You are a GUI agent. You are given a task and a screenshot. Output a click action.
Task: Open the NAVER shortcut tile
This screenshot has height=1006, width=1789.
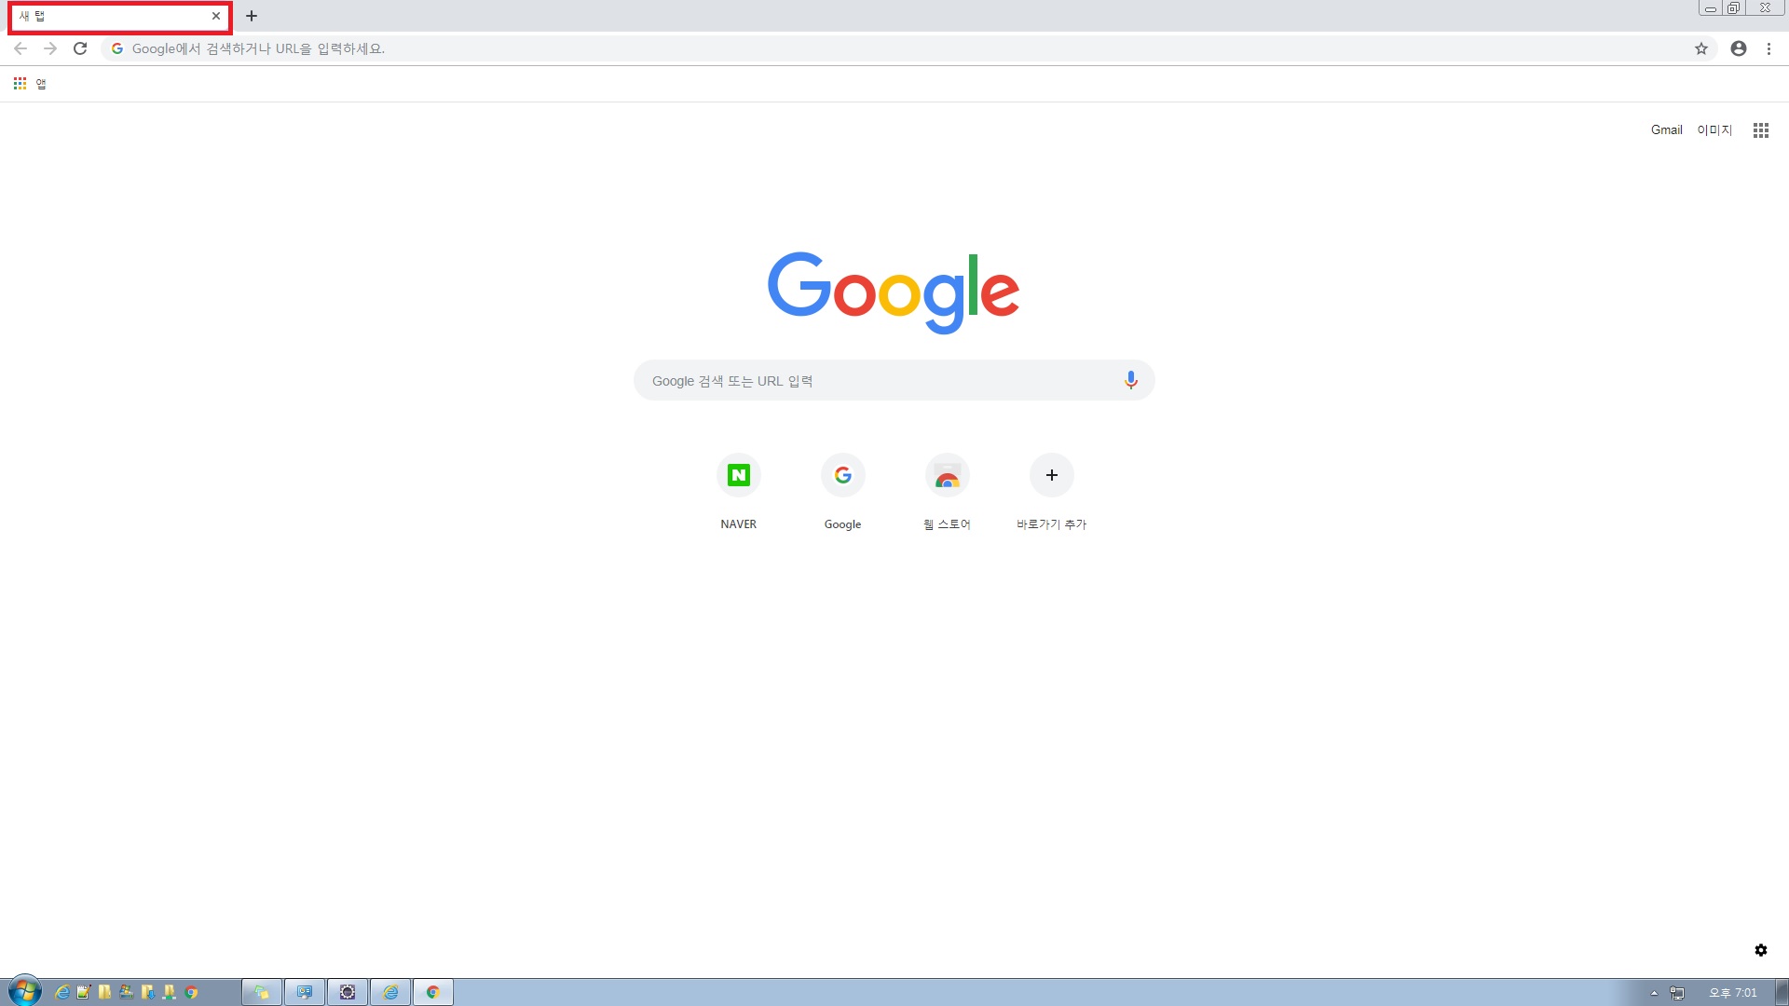[x=739, y=492]
